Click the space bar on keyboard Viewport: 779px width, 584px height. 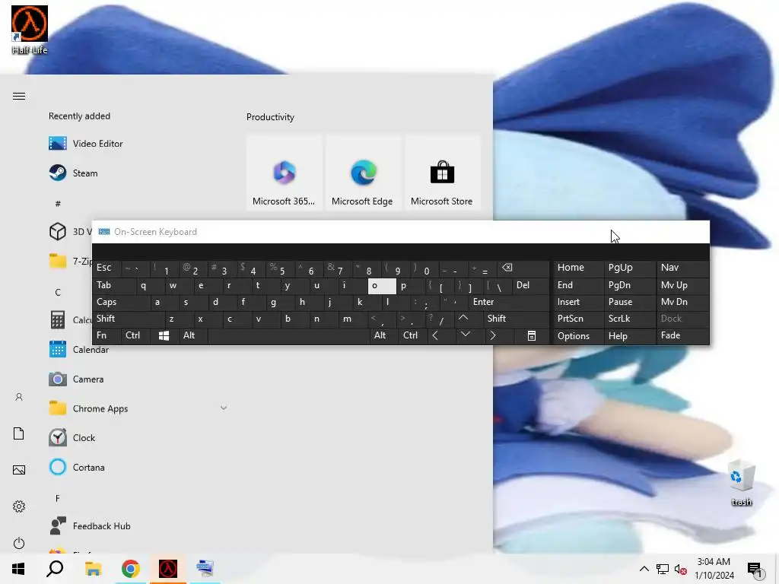[x=288, y=335]
